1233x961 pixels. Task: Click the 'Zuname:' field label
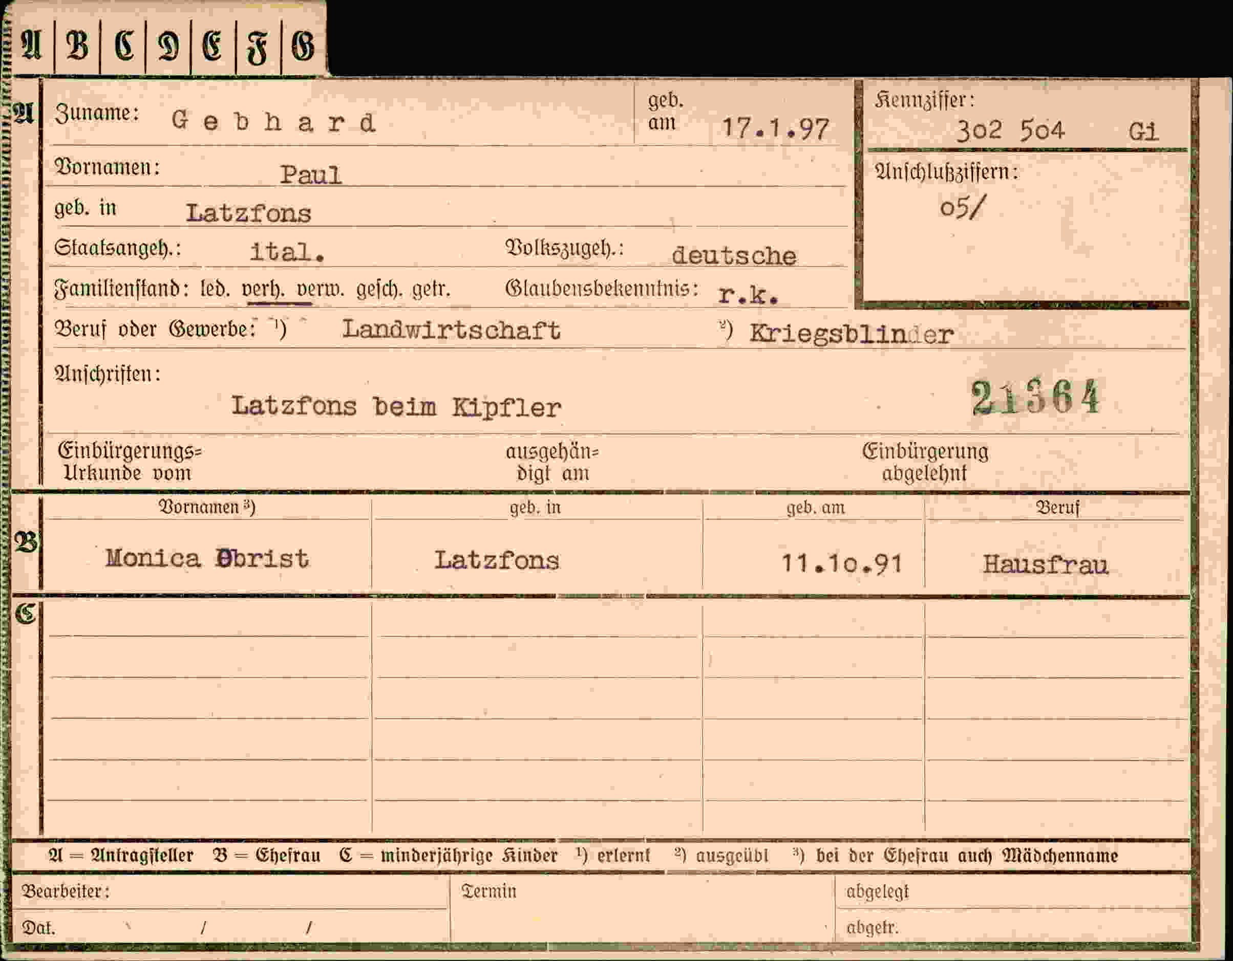tap(97, 114)
